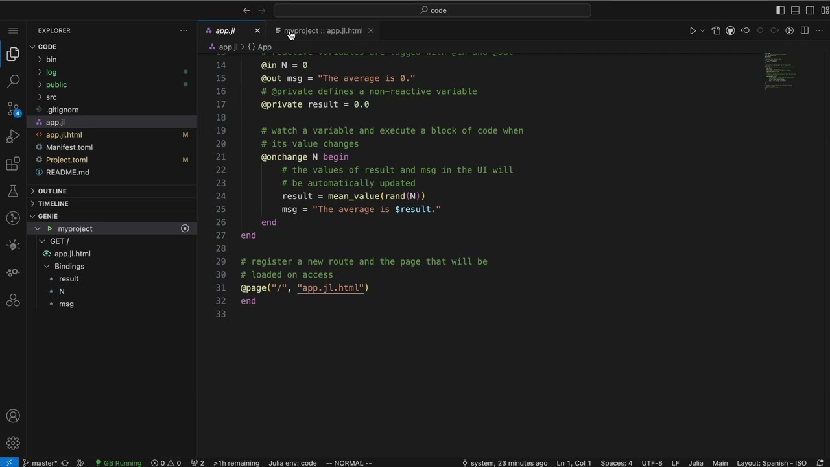This screenshot has height=467, width=830.
Task: Click Ln 1, Col 1 cursor position
Action: (x=574, y=463)
